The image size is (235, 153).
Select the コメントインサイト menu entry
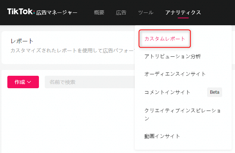click(x=167, y=92)
